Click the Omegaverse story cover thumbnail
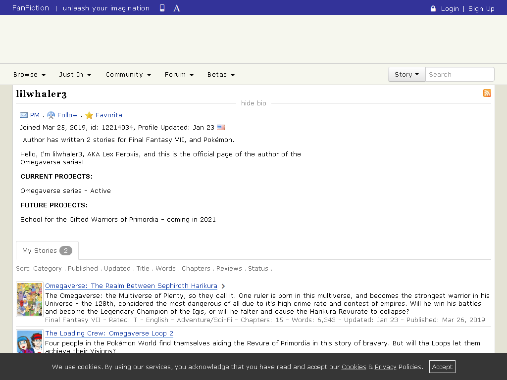507x380 pixels. (29, 299)
